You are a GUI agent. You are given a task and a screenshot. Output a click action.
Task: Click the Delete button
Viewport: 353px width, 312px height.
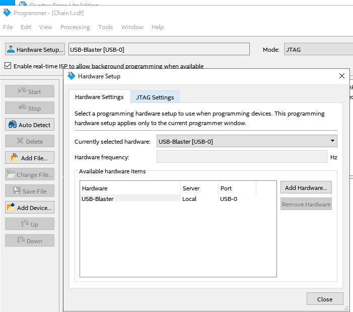tap(30, 141)
